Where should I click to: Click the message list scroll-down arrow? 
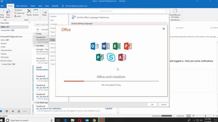click(118, 113)
